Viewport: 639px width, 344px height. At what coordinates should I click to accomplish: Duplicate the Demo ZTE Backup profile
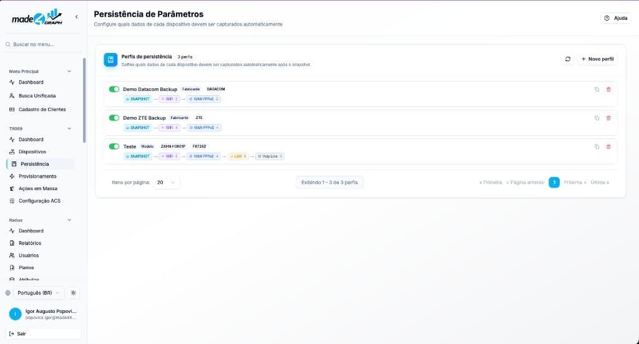597,118
